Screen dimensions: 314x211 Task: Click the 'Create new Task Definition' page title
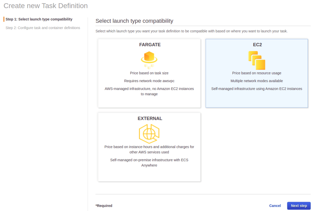tap(46, 6)
